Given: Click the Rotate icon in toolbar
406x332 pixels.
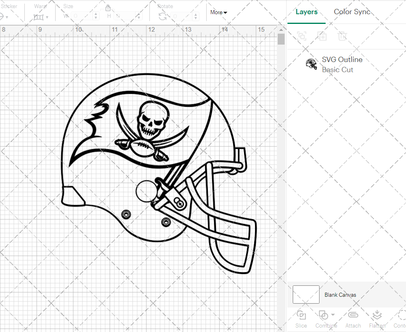Looking at the screenshot, I should [x=162, y=16].
